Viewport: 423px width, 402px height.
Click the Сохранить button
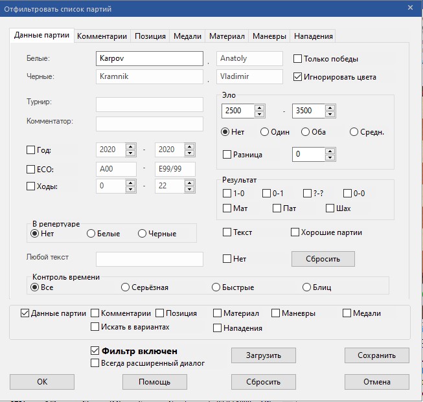(376, 355)
